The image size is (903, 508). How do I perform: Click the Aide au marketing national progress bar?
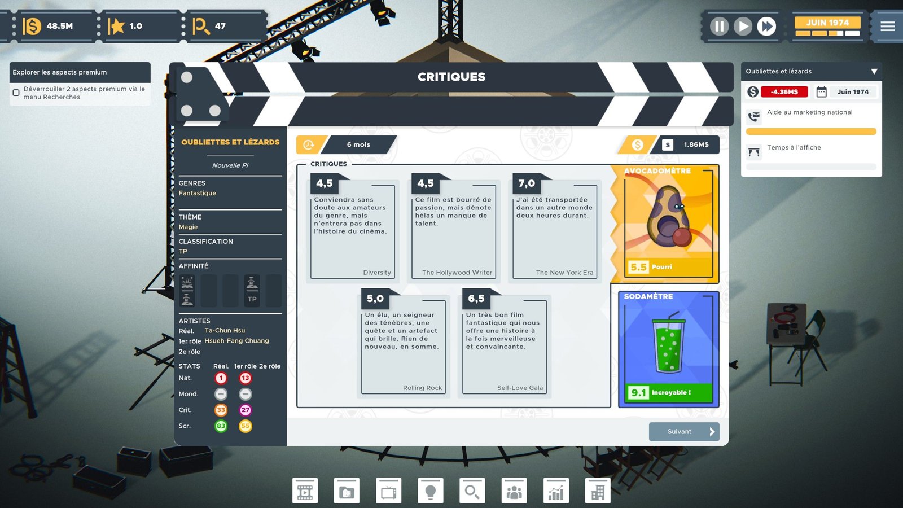810,132
